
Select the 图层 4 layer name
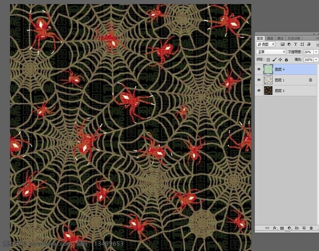tap(280, 69)
